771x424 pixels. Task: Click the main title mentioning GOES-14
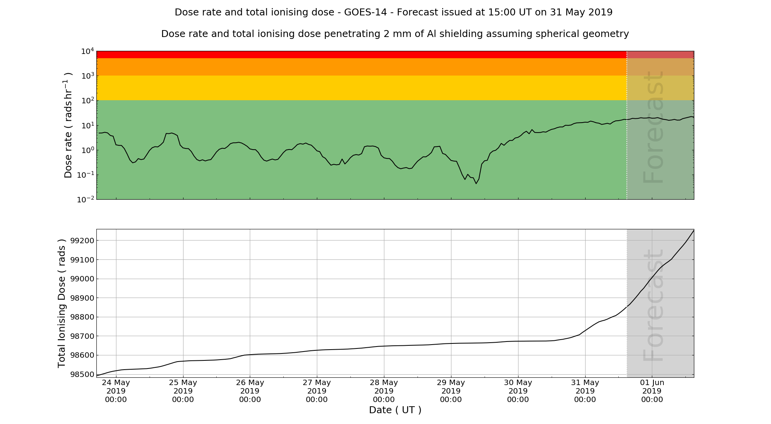click(x=394, y=12)
